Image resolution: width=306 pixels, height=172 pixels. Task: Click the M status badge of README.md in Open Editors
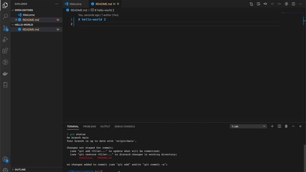pos(58,20)
